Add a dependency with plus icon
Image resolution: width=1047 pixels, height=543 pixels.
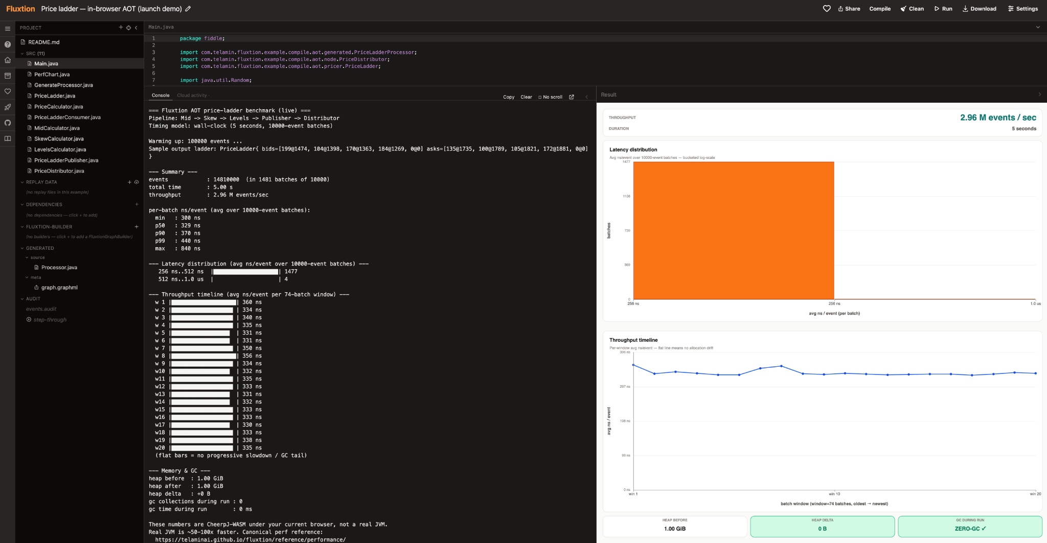tap(136, 204)
